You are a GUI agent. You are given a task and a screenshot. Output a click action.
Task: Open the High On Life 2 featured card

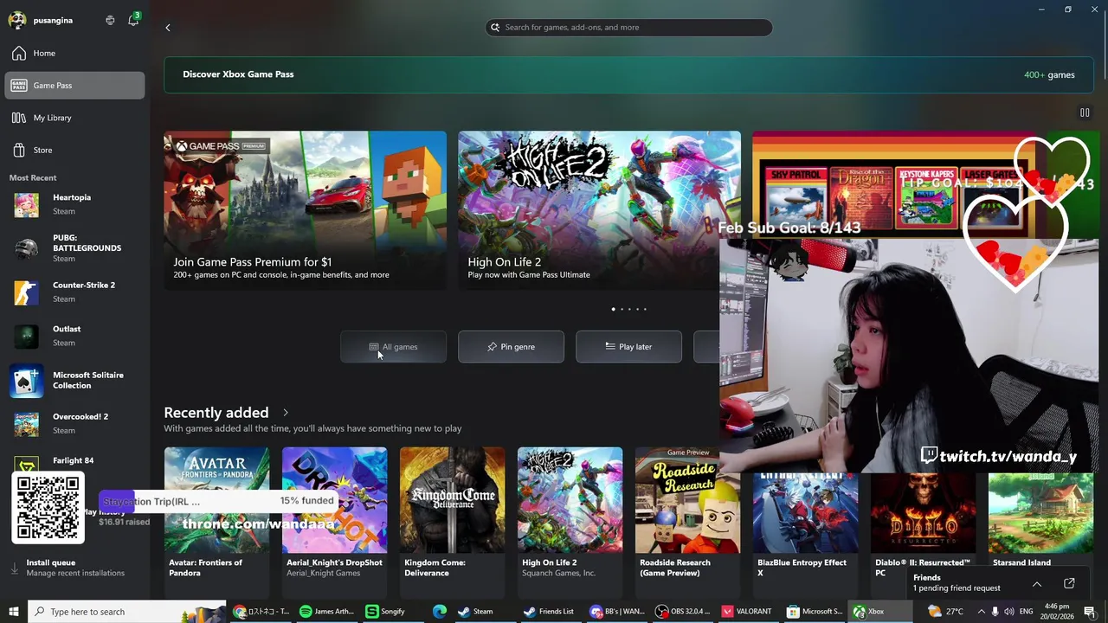(x=599, y=210)
